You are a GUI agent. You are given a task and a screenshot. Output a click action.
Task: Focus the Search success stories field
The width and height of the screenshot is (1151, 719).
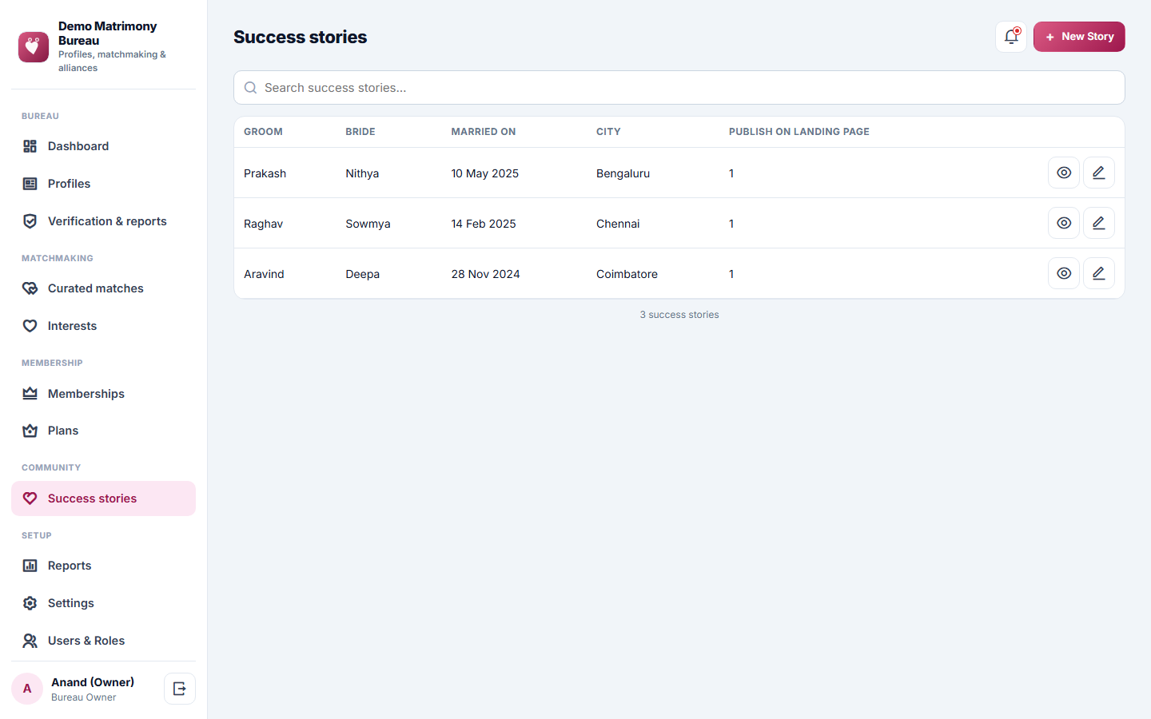point(679,88)
